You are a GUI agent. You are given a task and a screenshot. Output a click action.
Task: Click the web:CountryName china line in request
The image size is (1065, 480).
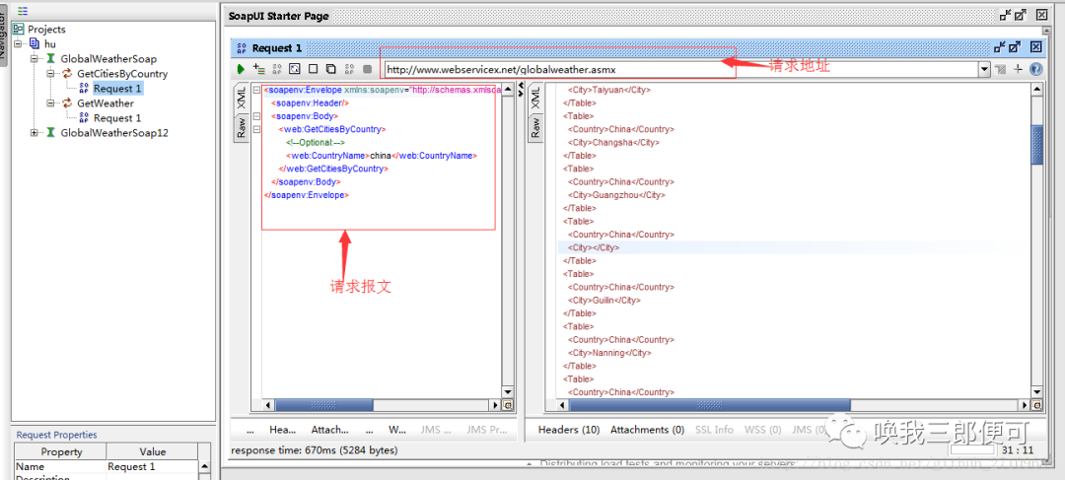[382, 156]
